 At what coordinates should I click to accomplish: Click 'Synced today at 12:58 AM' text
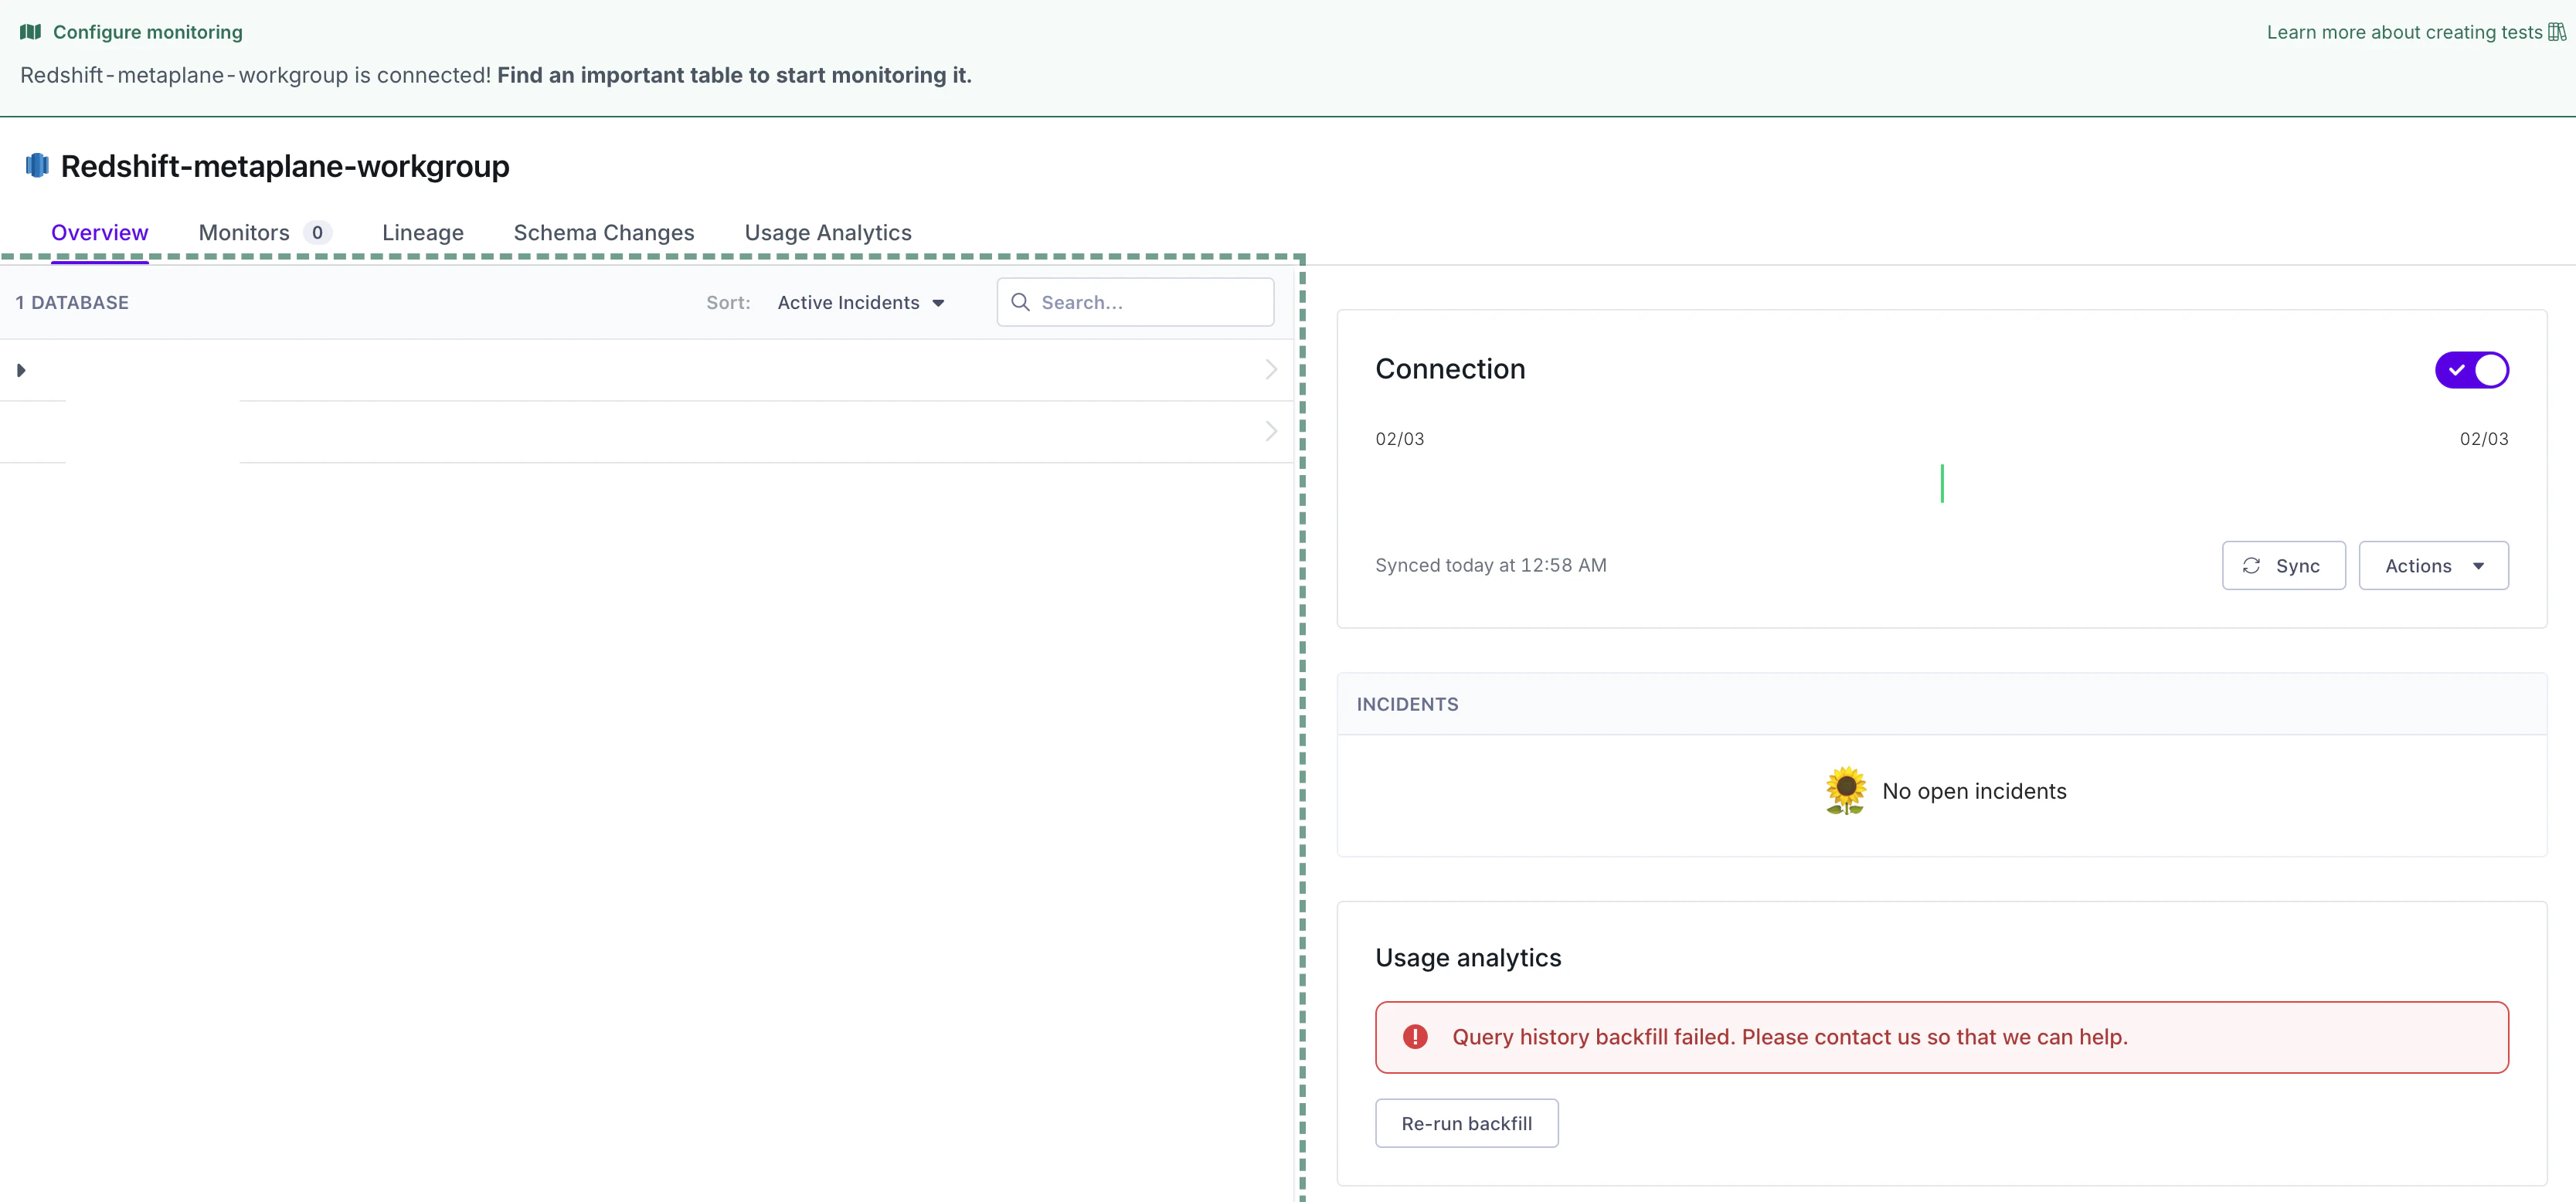click(1491, 565)
